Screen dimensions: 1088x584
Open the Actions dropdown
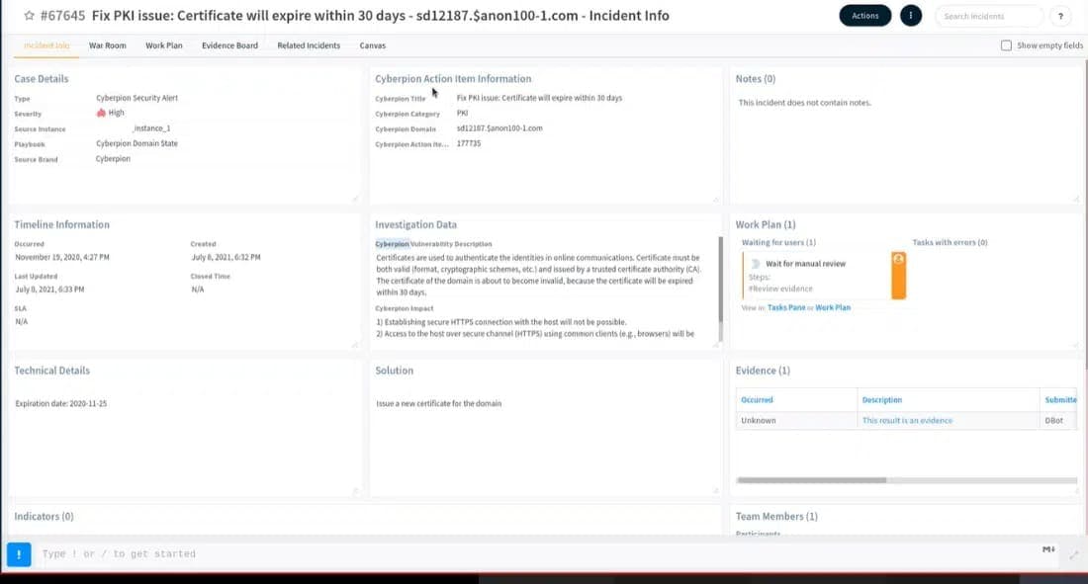coord(864,16)
